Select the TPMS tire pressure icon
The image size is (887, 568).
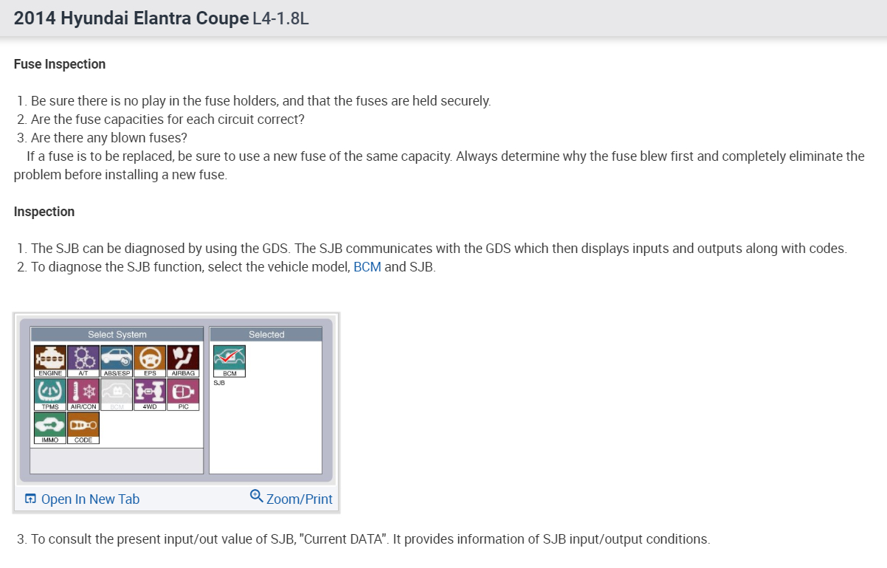click(49, 395)
